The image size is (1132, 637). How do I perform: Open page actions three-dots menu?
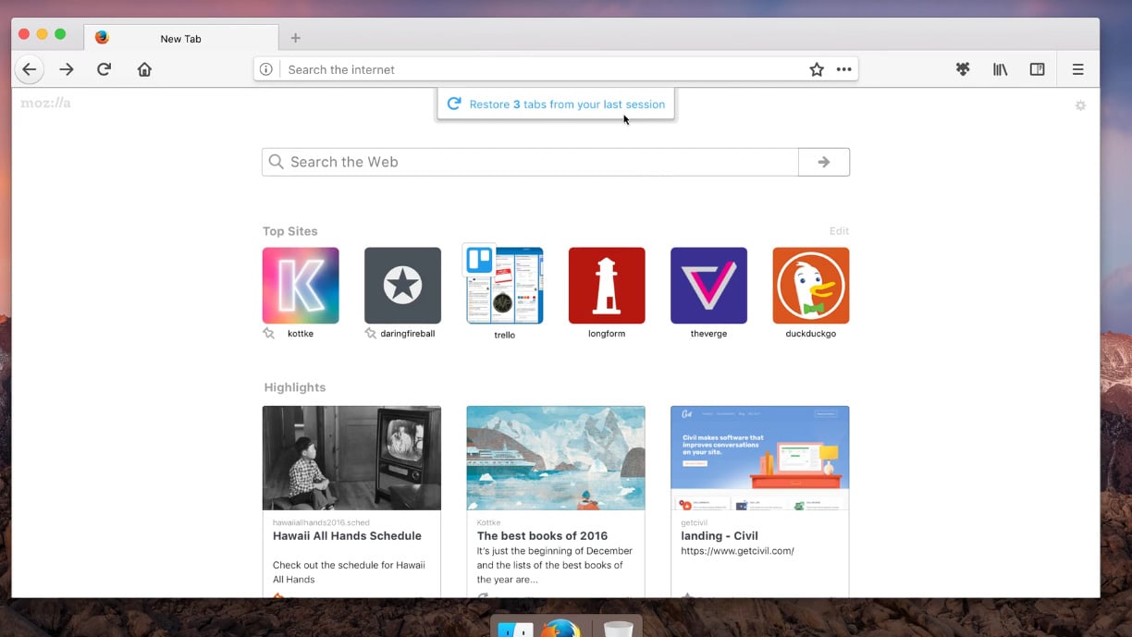coord(844,69)
